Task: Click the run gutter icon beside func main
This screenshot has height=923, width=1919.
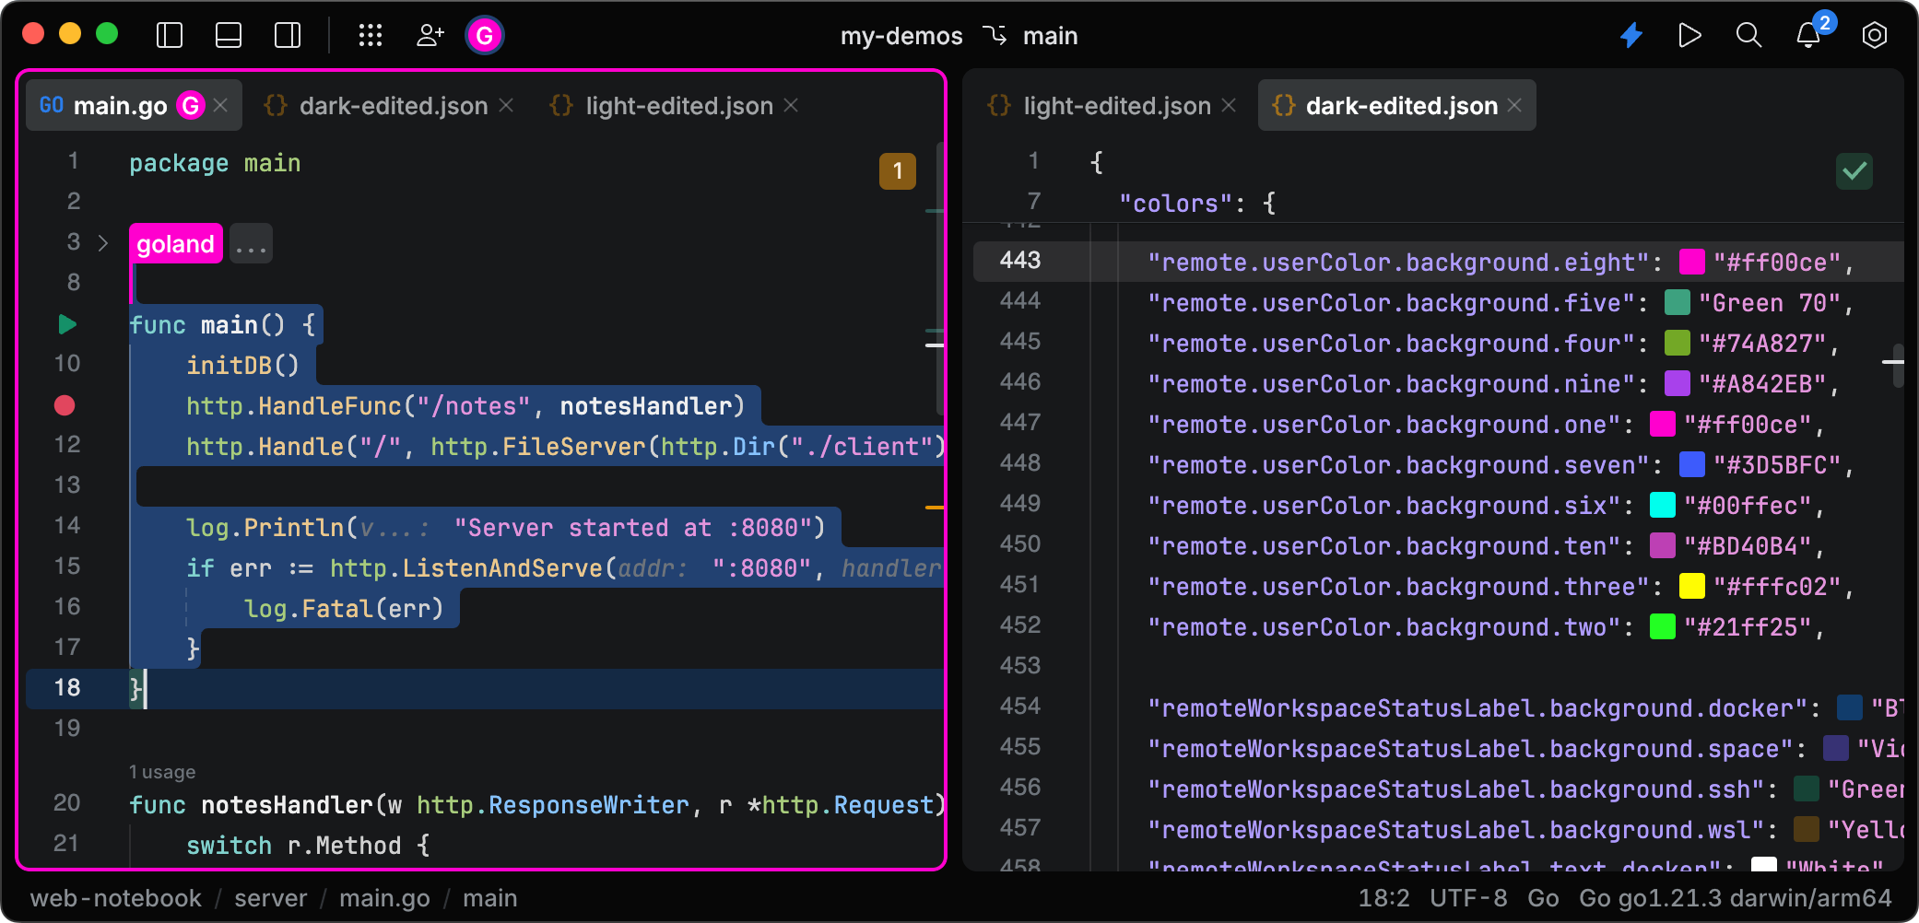Action: point(66,324)
